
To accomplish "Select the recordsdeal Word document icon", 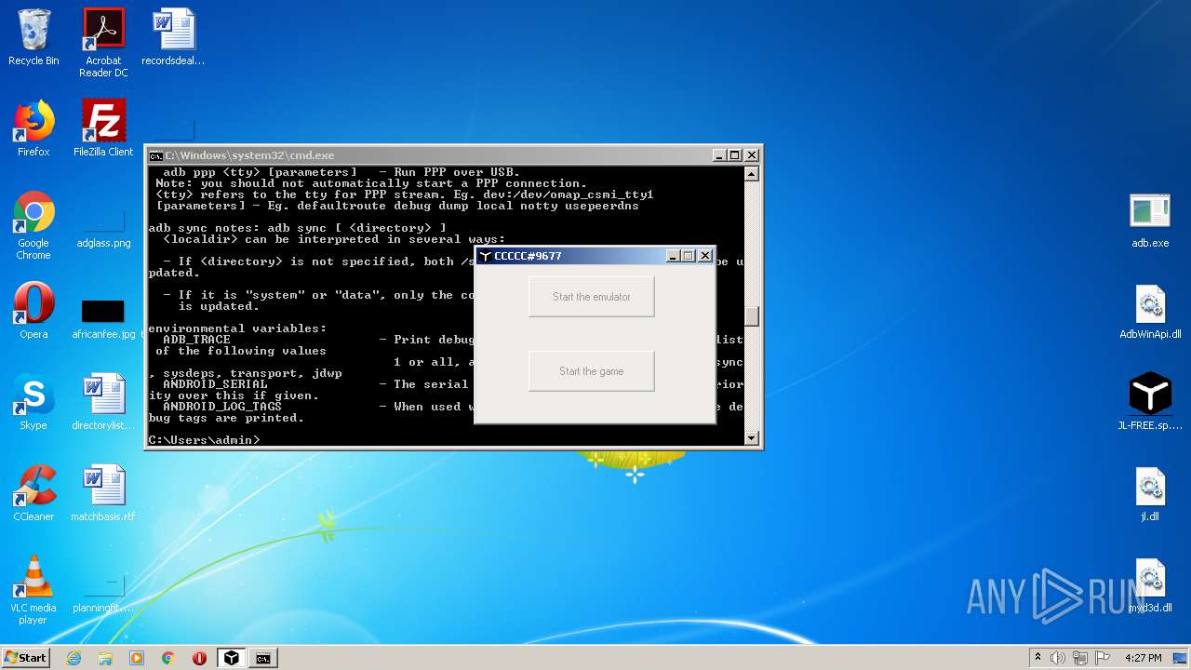I will pos(173,37).
